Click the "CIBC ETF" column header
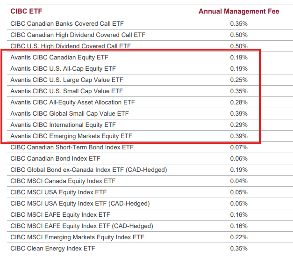Screen dimensions: 293x258 coord(26,11)
